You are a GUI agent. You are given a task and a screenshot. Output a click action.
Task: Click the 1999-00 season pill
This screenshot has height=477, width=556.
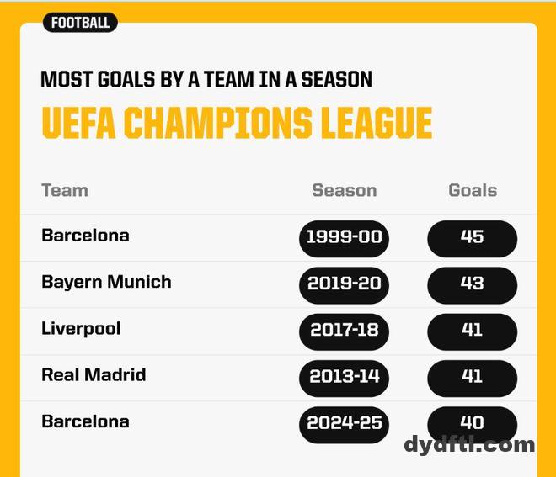[x=344, y=237]
